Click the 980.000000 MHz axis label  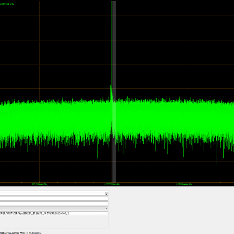click(39, 184)
